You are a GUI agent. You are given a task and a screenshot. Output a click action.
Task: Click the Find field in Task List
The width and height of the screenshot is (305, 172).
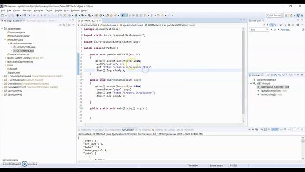(259, 30)
